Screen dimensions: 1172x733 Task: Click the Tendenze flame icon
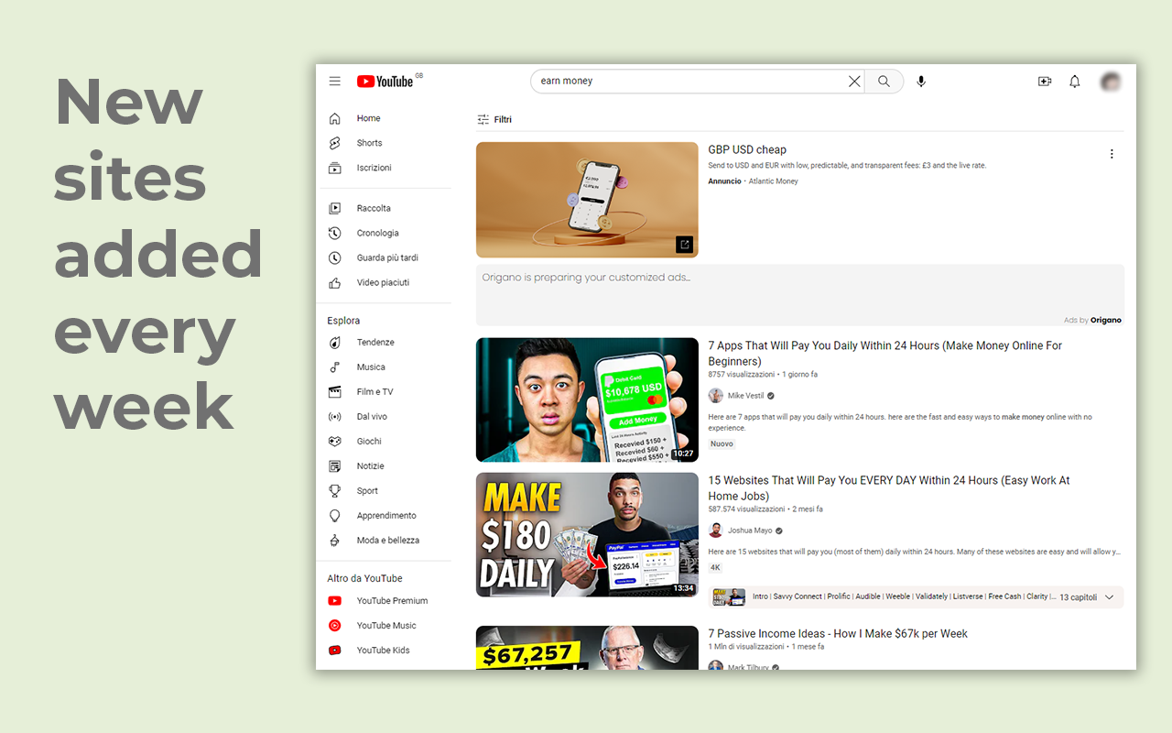point(335,343)
